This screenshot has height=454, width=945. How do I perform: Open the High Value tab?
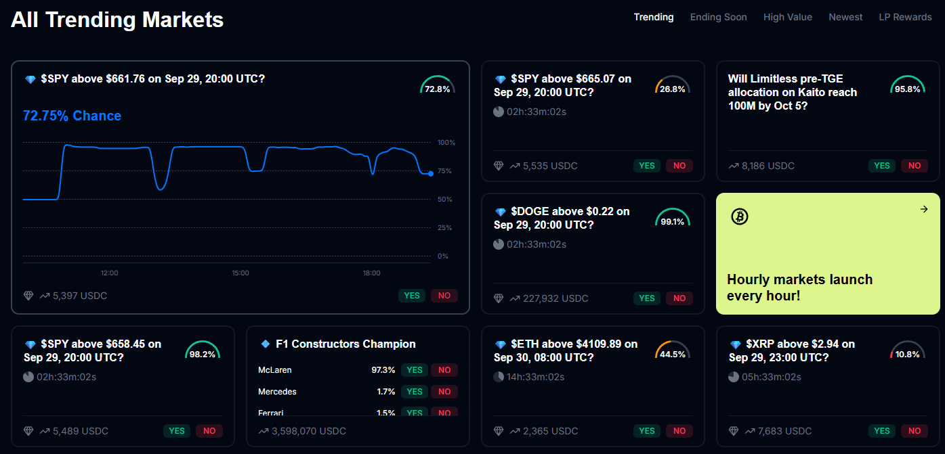pyautogui.click(x=788, y=17)
